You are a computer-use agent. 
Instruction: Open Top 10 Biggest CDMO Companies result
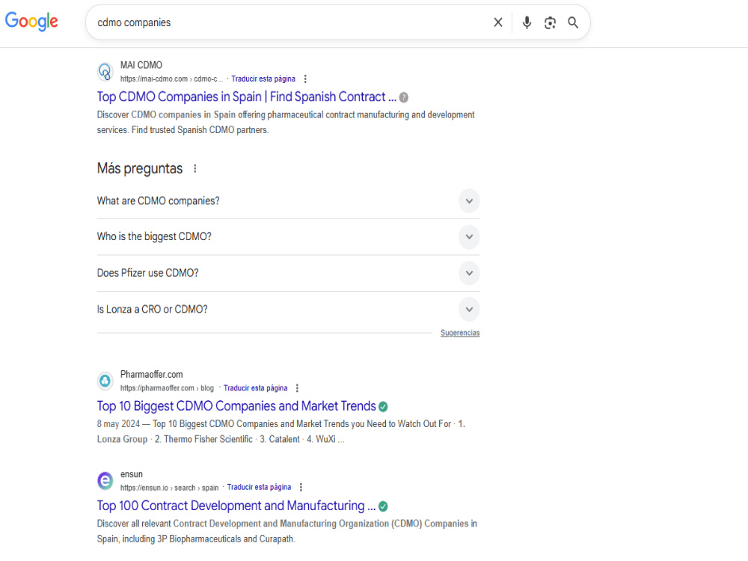coord(236,406)
